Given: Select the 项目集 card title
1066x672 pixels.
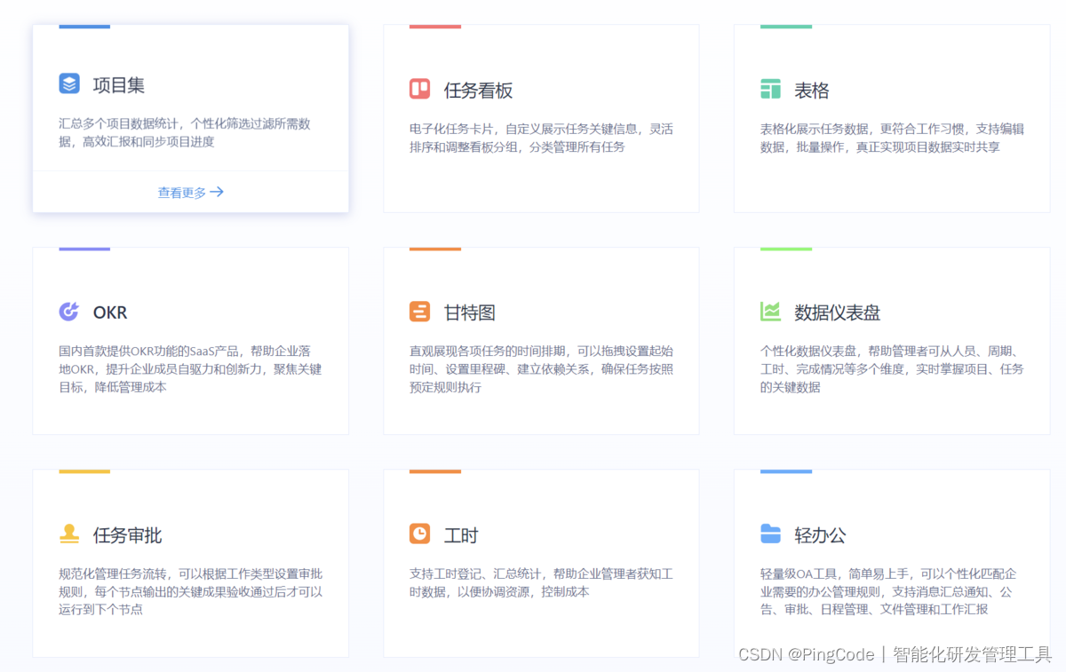Looking at the screenshot, I should pyautogui.click(x=119, y=85).
